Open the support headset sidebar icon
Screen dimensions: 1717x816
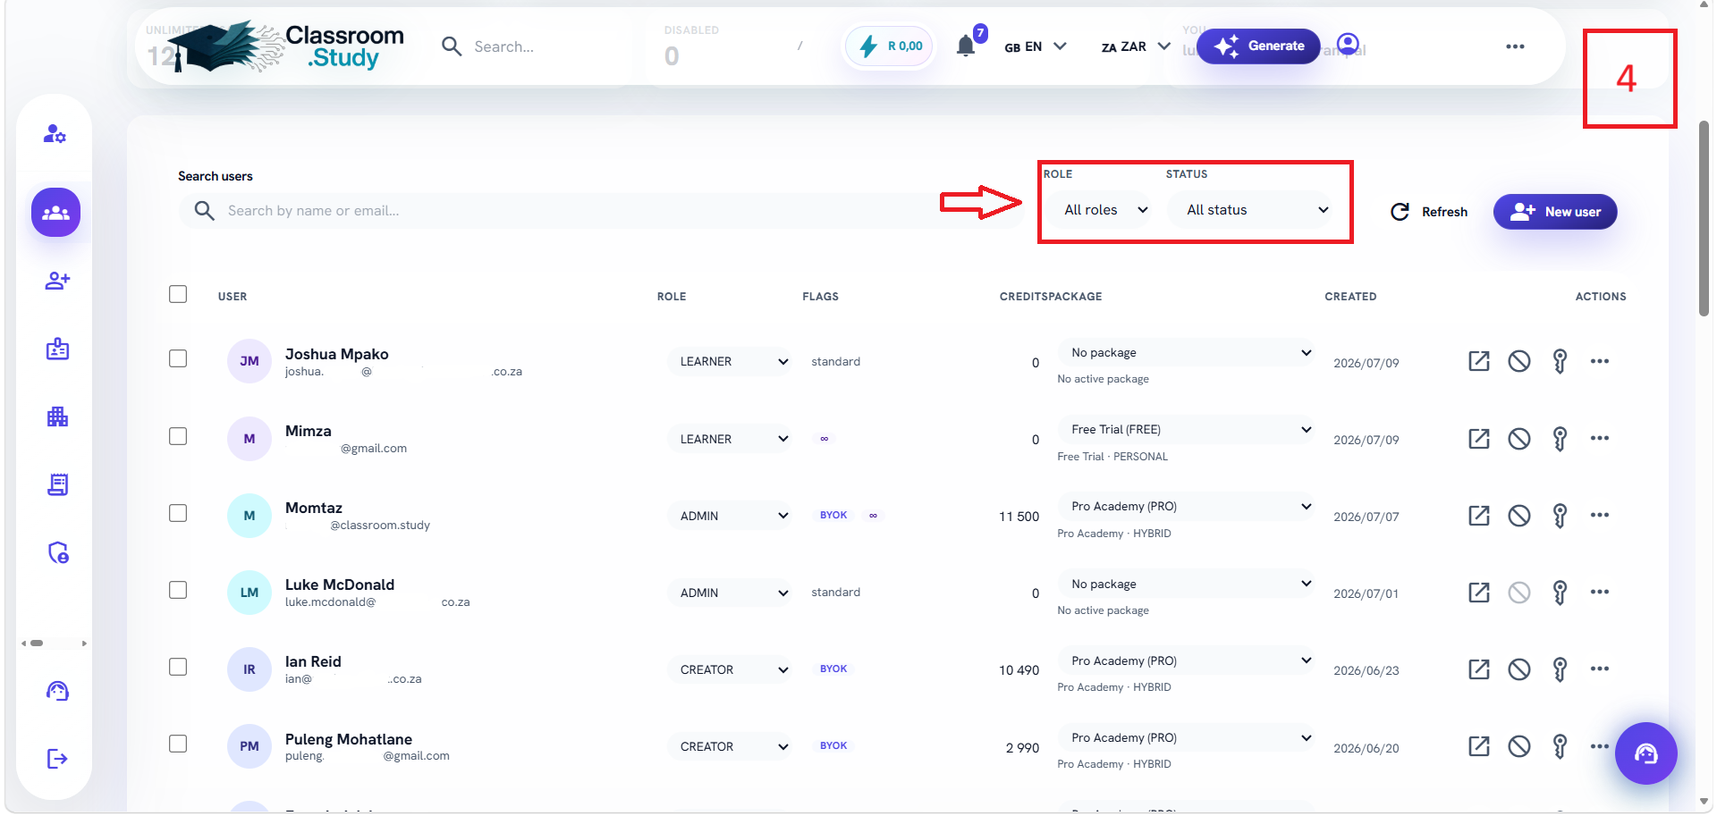tap(57, 691)
